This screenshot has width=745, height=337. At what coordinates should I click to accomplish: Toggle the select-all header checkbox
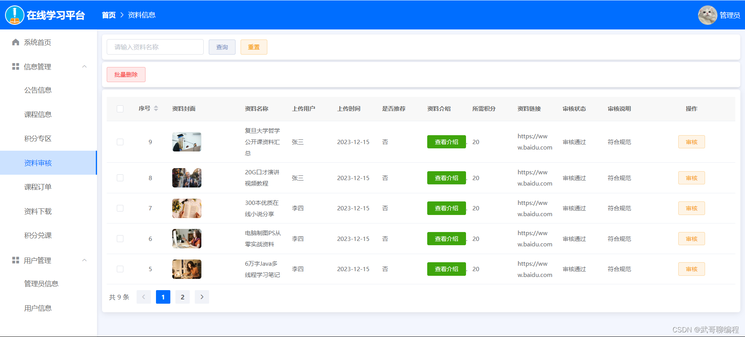(120, 109)
